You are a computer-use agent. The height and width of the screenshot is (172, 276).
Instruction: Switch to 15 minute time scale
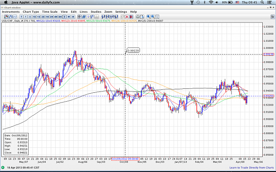click(x=38, y=17)
